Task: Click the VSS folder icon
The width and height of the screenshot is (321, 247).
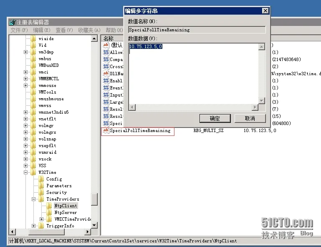Action: (x=33, y=166)
